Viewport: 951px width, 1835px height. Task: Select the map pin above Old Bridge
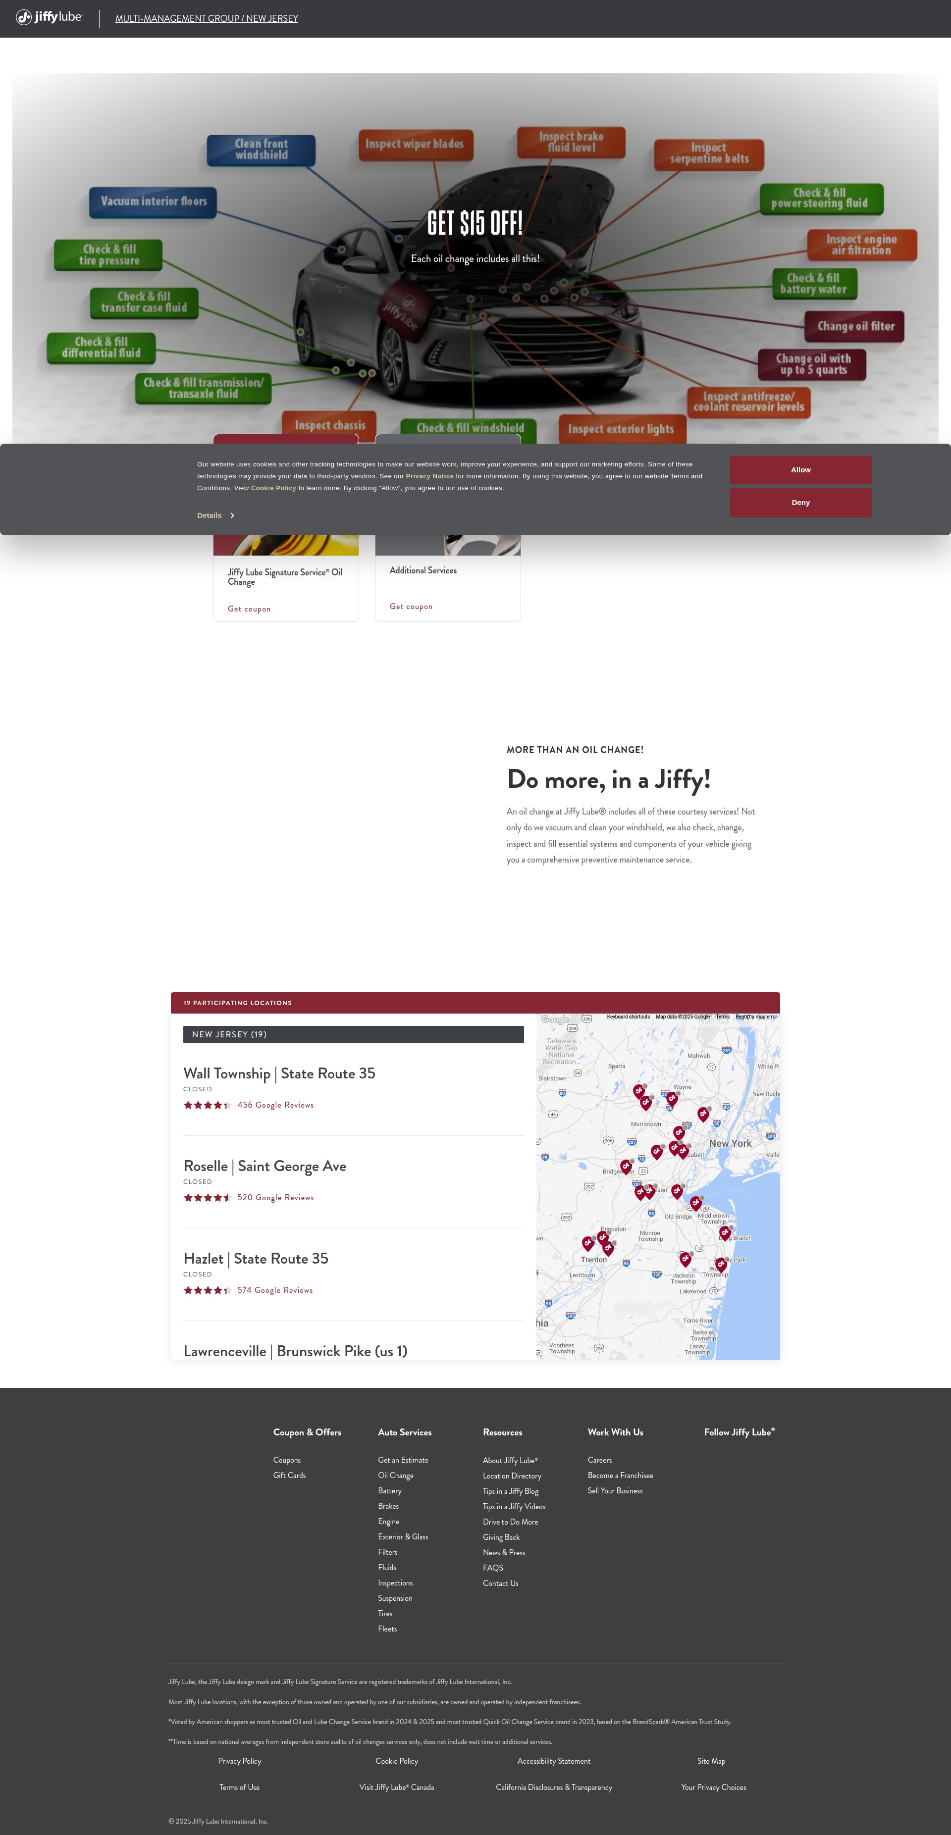(677, 1191)
